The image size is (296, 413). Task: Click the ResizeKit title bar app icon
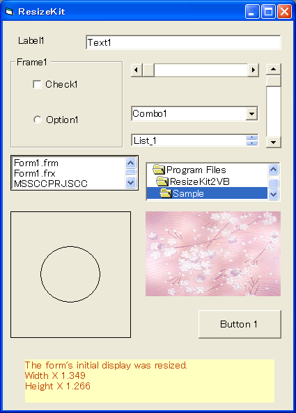pyautogui.click(x=9, y=12)
